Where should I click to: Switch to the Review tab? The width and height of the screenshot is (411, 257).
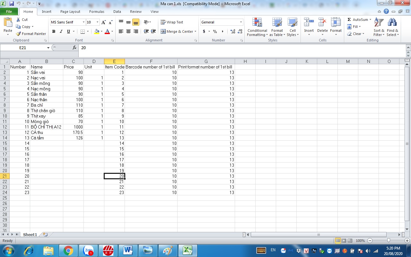tap(136, 12)
